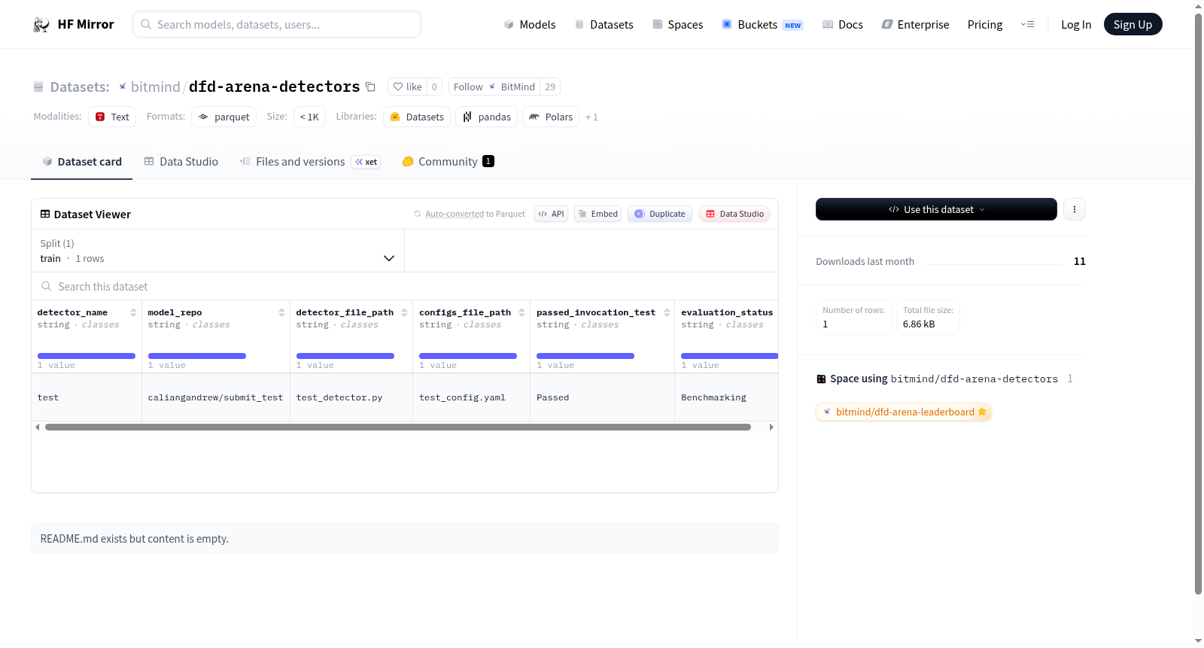Click the API button in Dataset Viewer
The image size is (1204, 648).
point(551,214)
